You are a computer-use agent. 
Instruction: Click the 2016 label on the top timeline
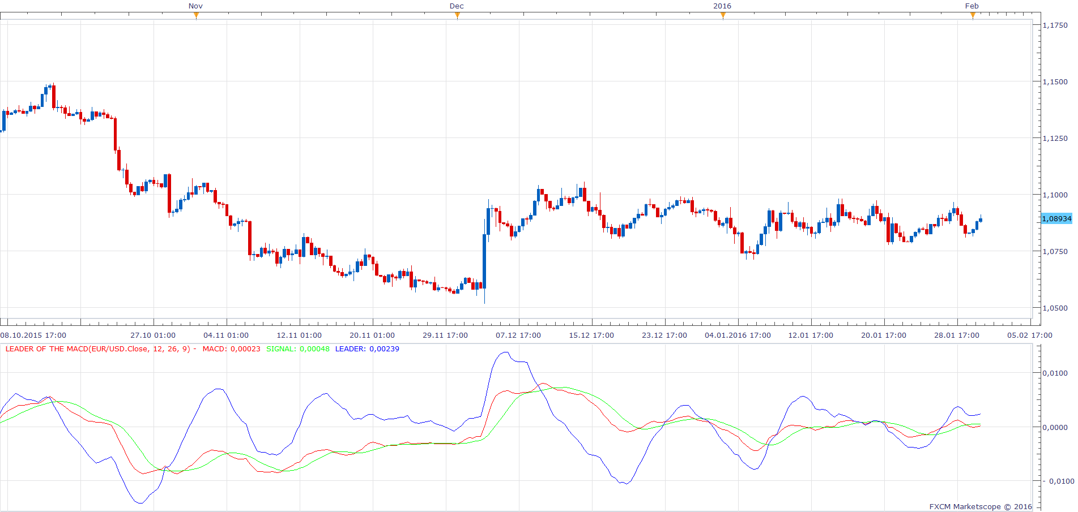click(722, 6)
